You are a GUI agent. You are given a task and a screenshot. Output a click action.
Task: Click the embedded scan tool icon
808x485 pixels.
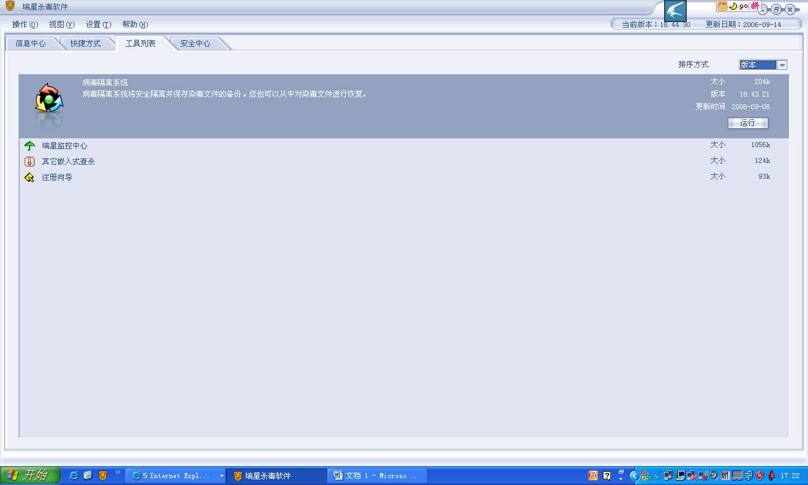(x=30, y=162)
